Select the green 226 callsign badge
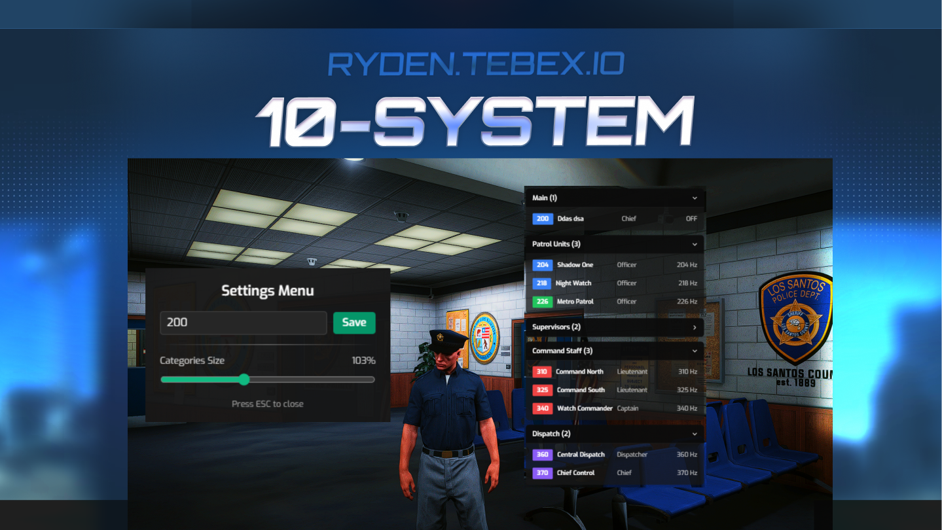Screen dimensions: 942x530 tap(543, 302)
